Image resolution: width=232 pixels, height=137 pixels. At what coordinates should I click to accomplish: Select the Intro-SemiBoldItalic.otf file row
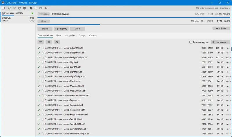(134, 129)
